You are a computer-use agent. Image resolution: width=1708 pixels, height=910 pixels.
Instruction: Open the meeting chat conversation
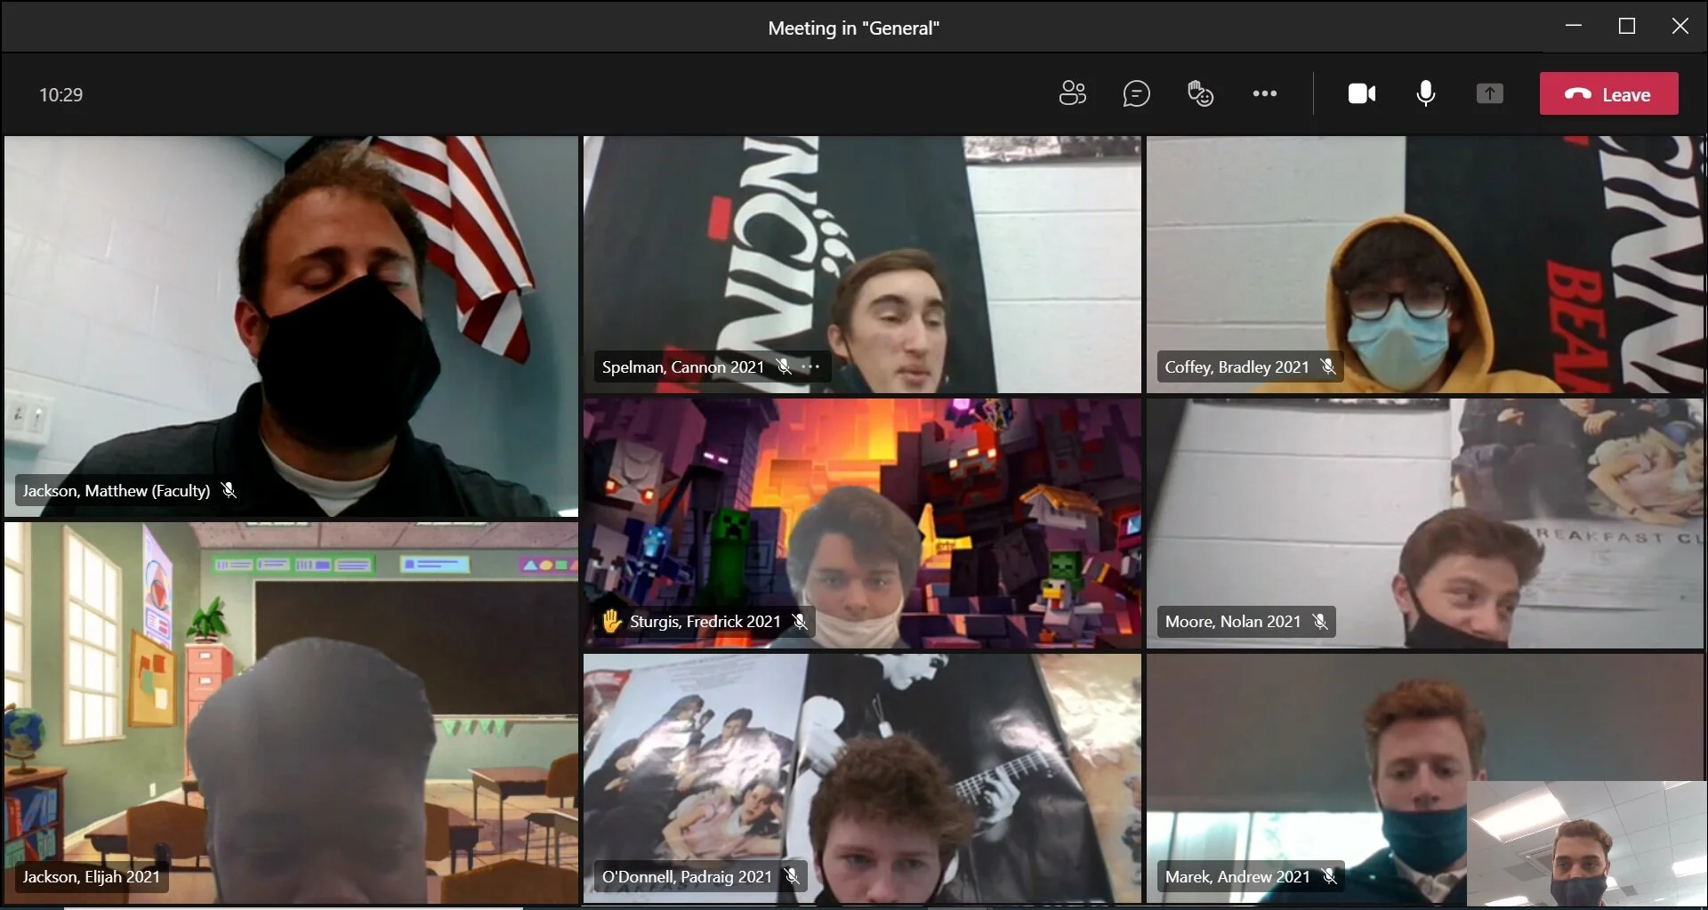click(1136, 93)
